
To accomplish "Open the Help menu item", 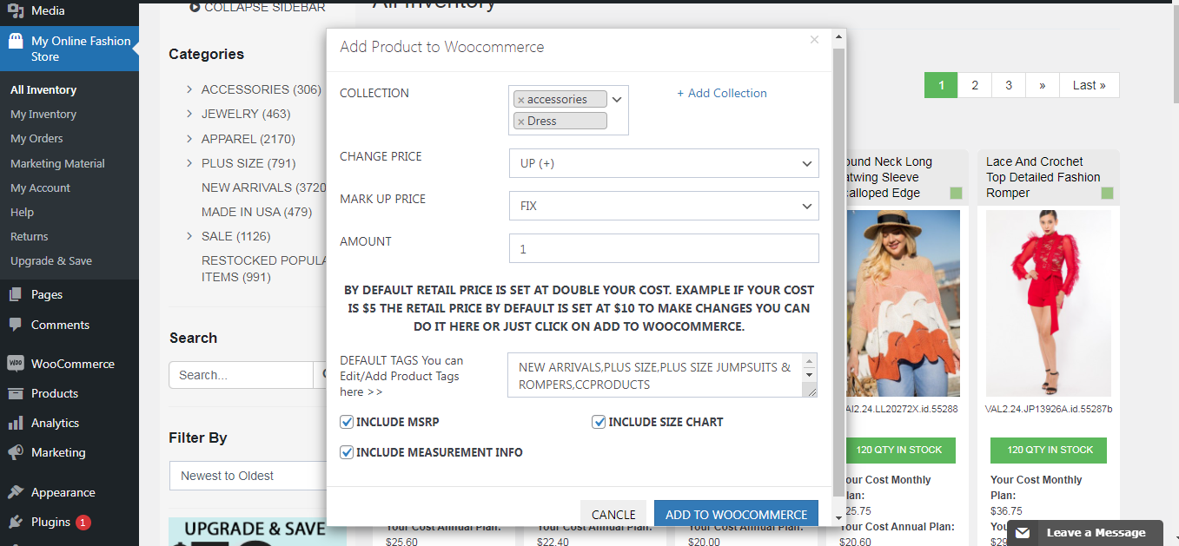I will coord(22,212).
